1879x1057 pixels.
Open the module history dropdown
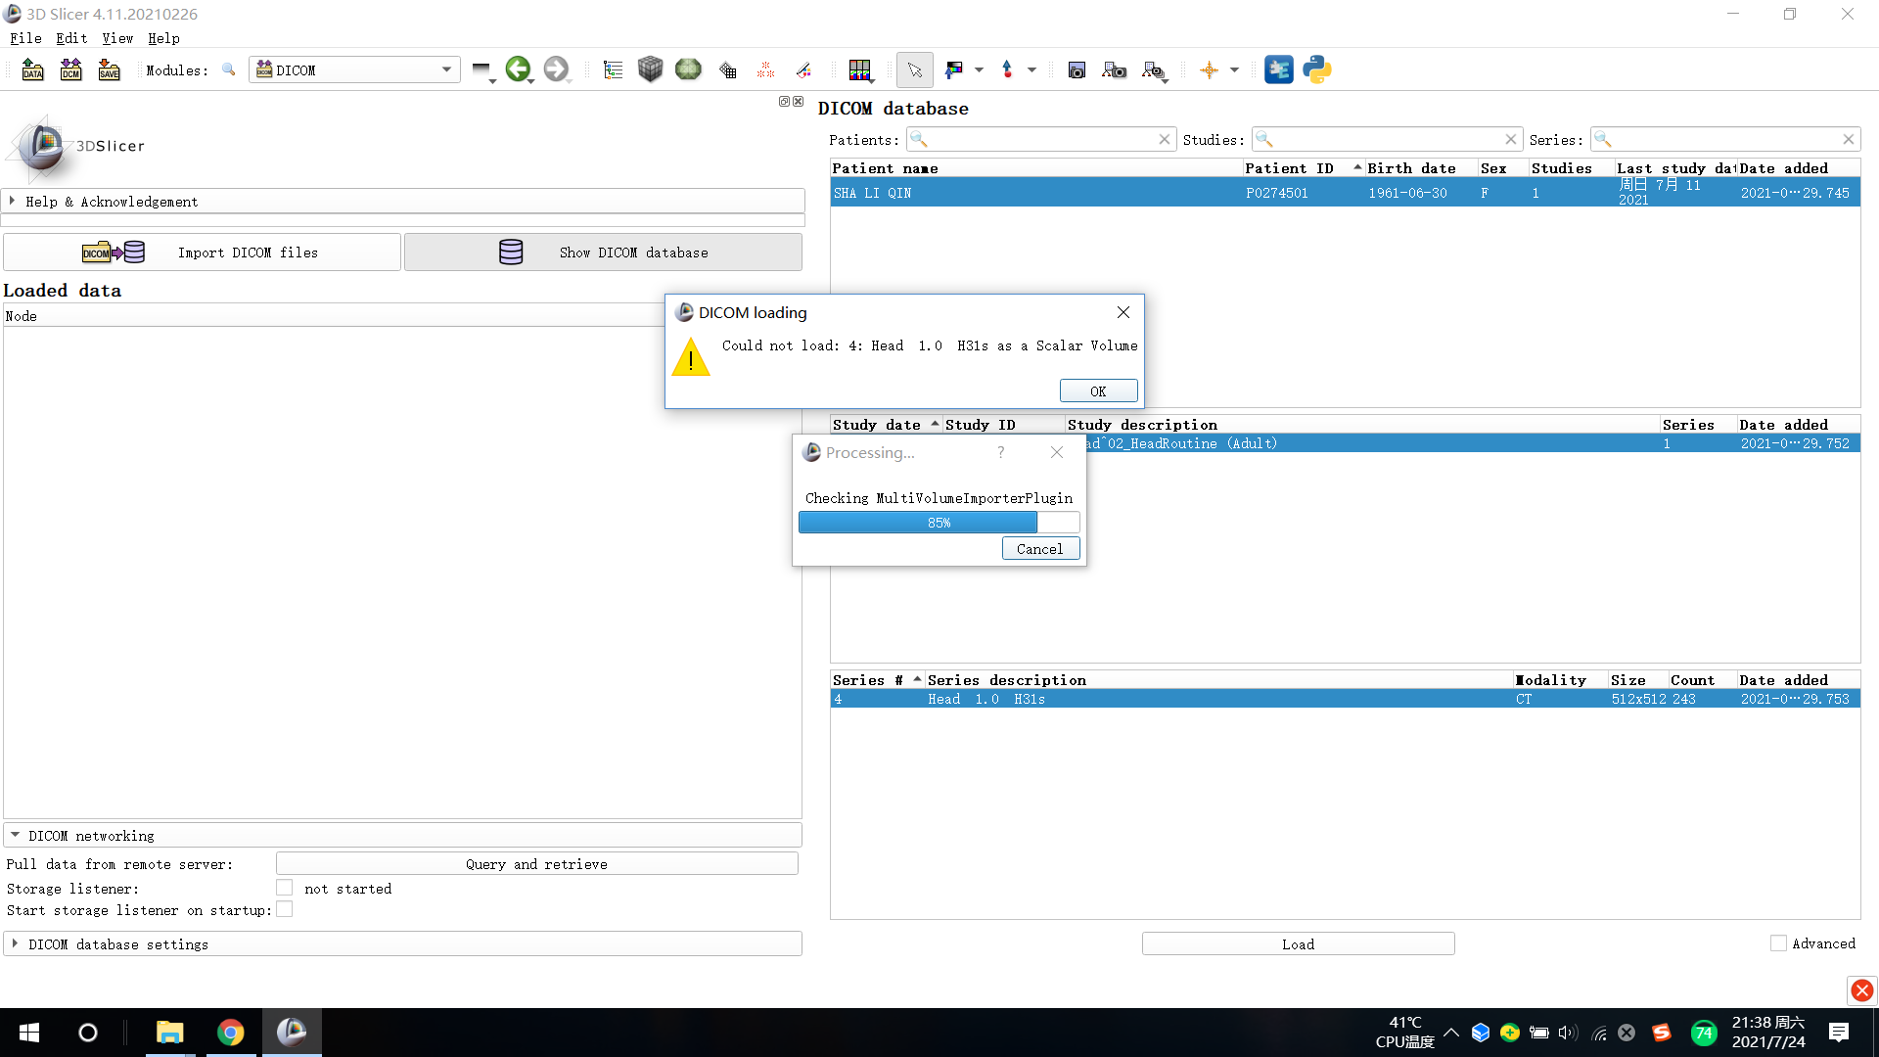coord(482,70)
